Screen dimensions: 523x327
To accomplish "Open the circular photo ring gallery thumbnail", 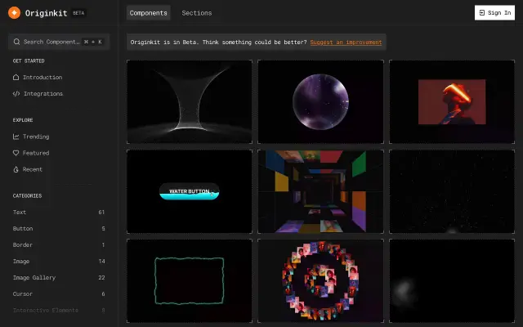I will pos(320,281).
